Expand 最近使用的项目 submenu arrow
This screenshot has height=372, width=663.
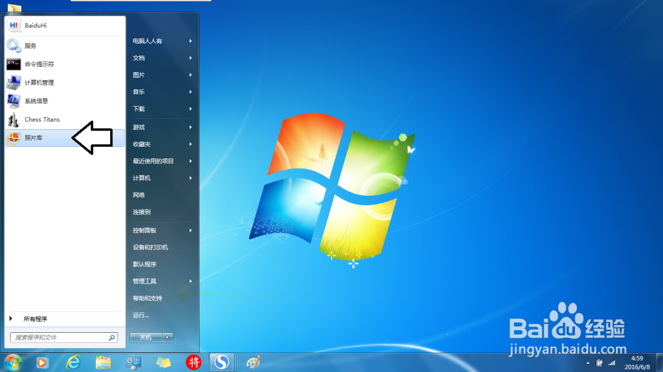click(191, 161)
